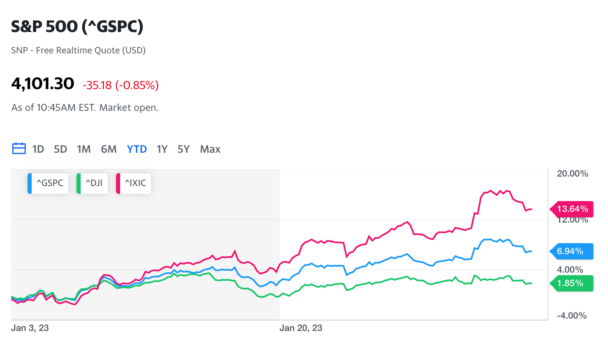Click the -4.00% axis label
This screenshot has width=608, height=349.
572,316
